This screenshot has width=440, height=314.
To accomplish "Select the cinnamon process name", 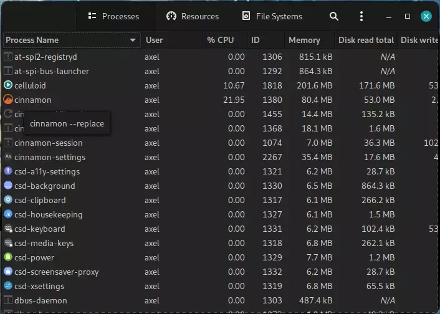I will coord(33,100).
